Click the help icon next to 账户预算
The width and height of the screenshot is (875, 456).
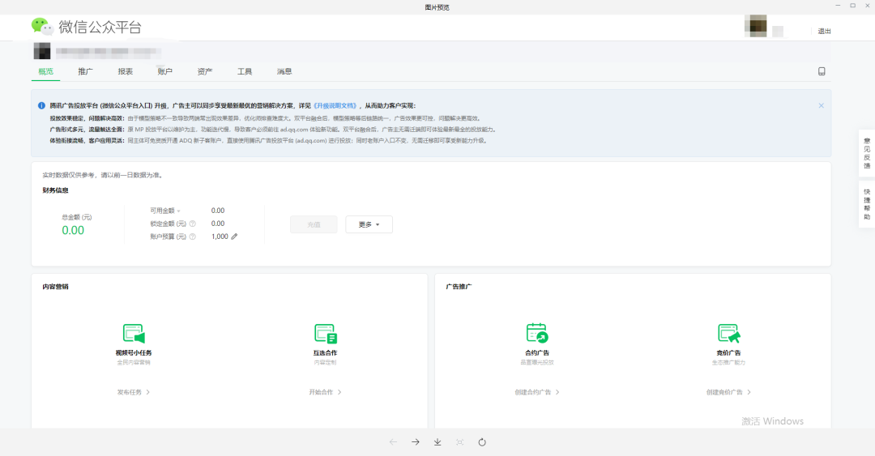(x=192, y=237)
